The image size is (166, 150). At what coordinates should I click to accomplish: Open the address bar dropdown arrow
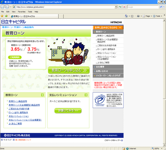click(x=116, y=7)
